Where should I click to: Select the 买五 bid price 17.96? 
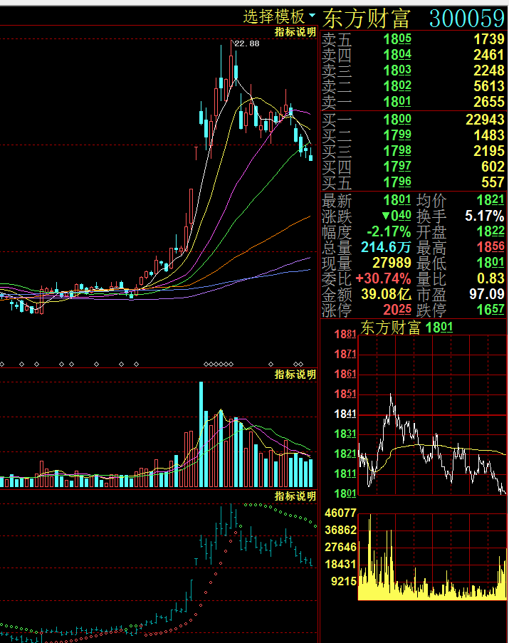pos(397,182)
